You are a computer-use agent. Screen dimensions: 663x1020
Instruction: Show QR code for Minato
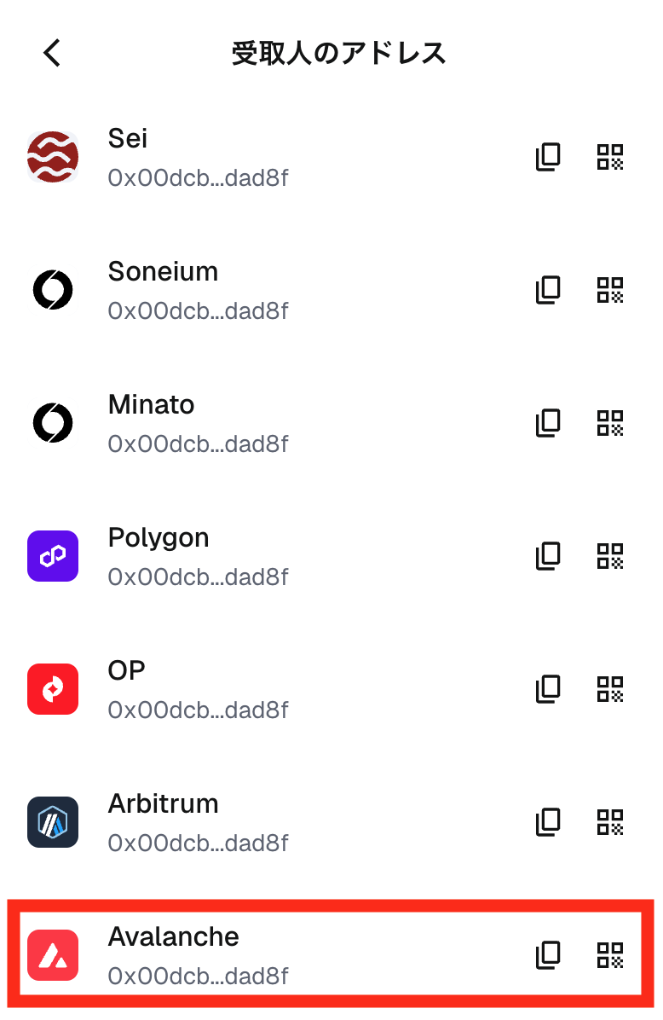tap(610, 423)
